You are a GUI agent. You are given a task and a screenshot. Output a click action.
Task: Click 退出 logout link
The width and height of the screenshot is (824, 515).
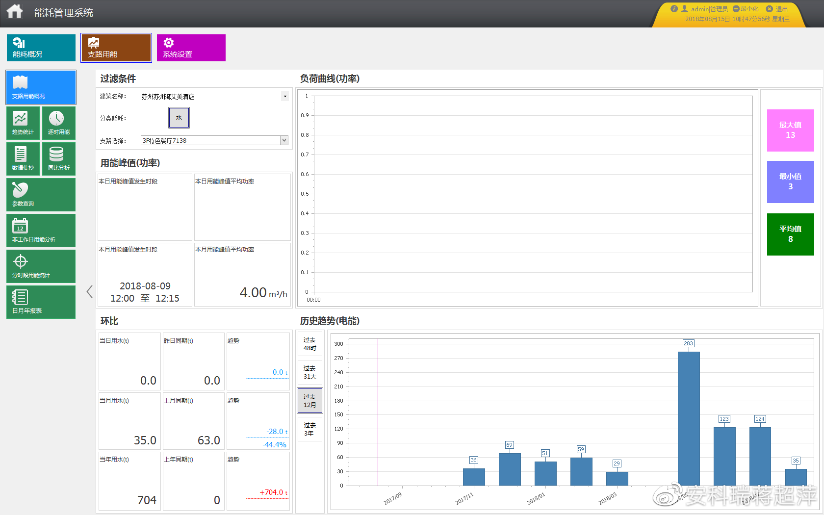pyautogui.click(x=777, y=9)
